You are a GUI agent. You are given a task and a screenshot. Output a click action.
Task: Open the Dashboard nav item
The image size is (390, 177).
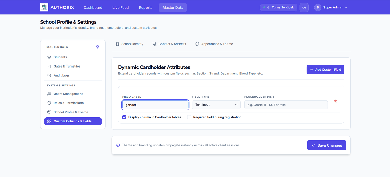point(93,8)
